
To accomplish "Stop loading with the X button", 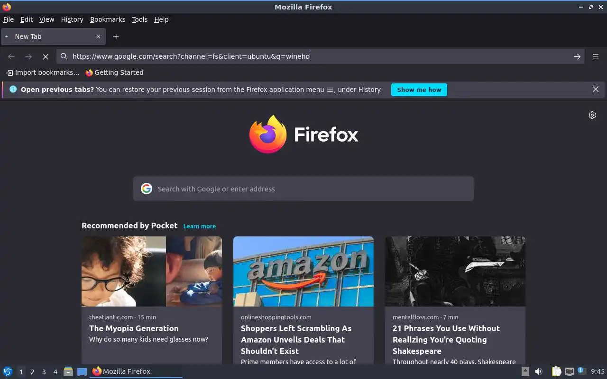I will pos(46,56).
